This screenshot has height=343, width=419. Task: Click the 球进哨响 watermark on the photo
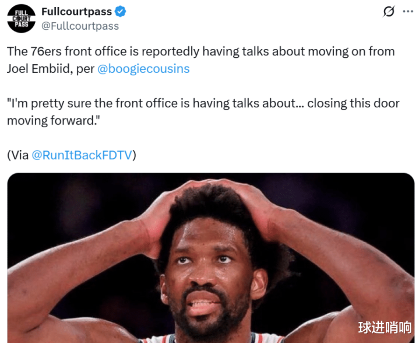click(385, 327)
